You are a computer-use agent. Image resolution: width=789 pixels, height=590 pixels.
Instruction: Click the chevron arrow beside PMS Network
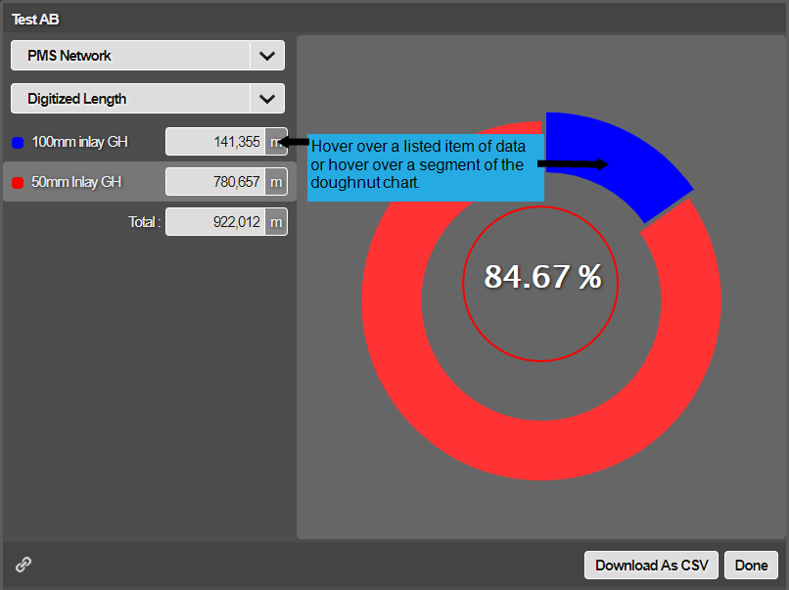coord(267,56)
